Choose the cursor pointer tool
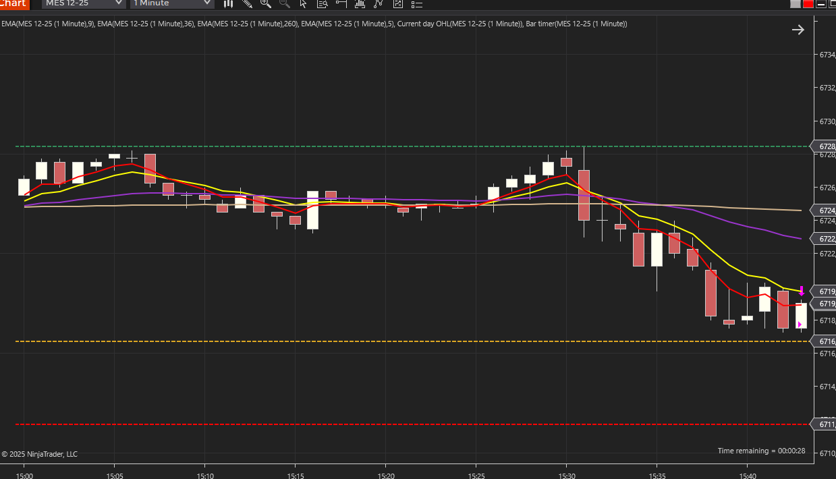 tap(303, 3)
